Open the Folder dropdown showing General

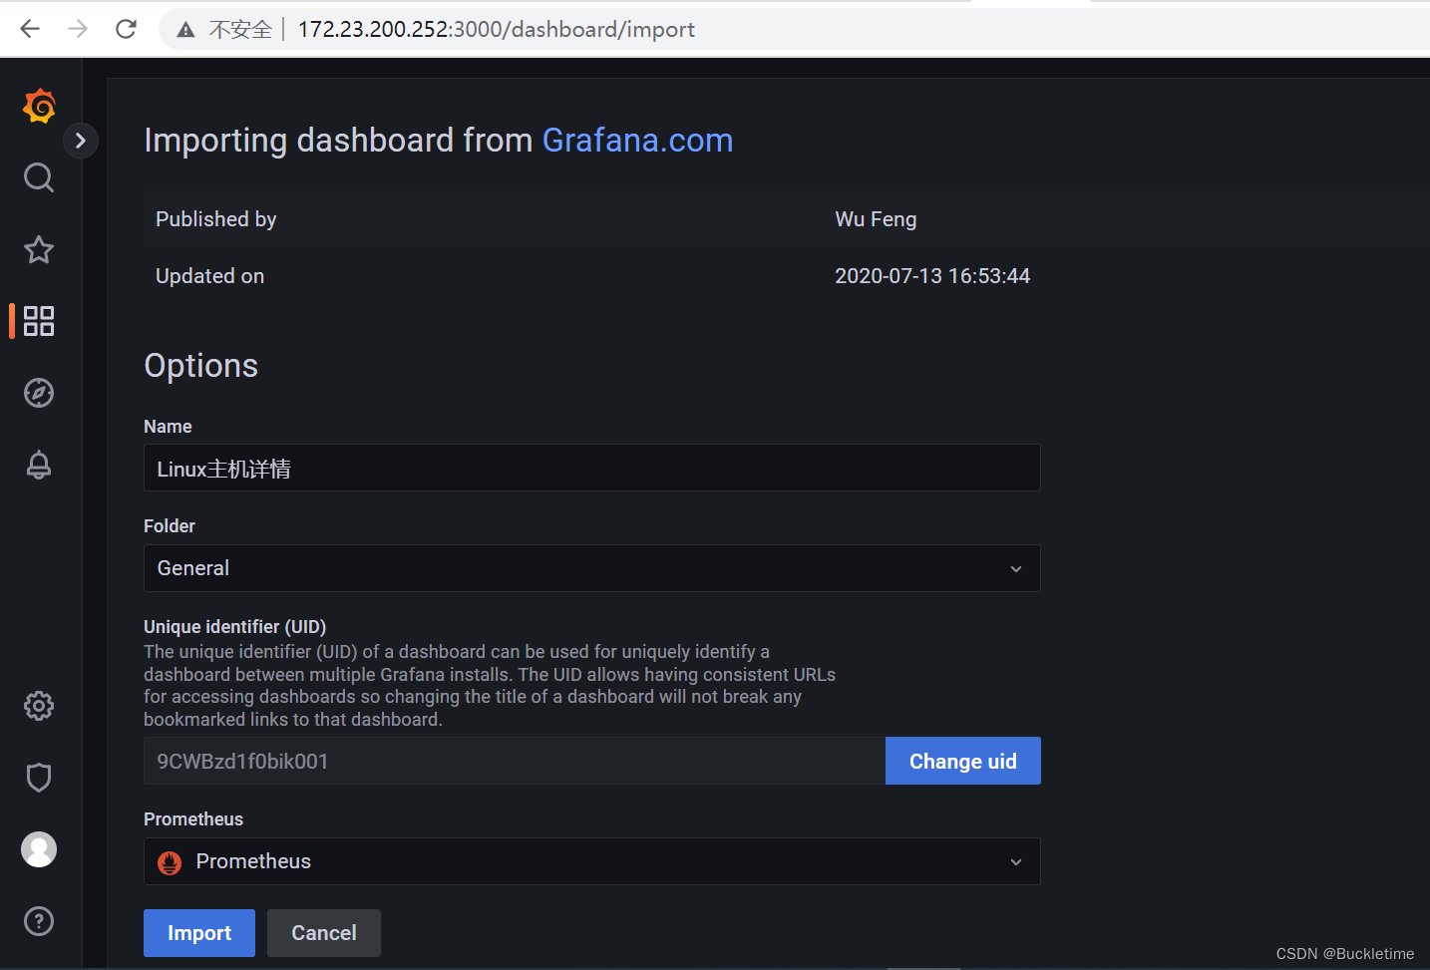(592, 568)
